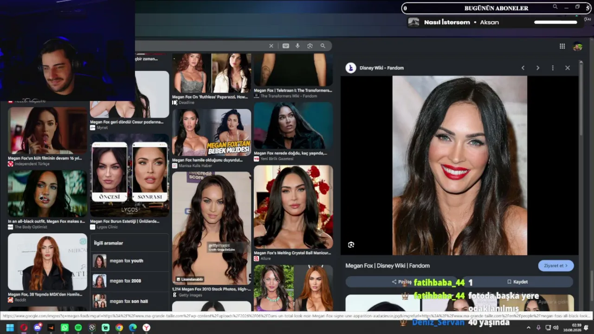The width and height of the screenshot is (594, 334).
Task: Click the Kaydet save button
Action: coord(517,282)
